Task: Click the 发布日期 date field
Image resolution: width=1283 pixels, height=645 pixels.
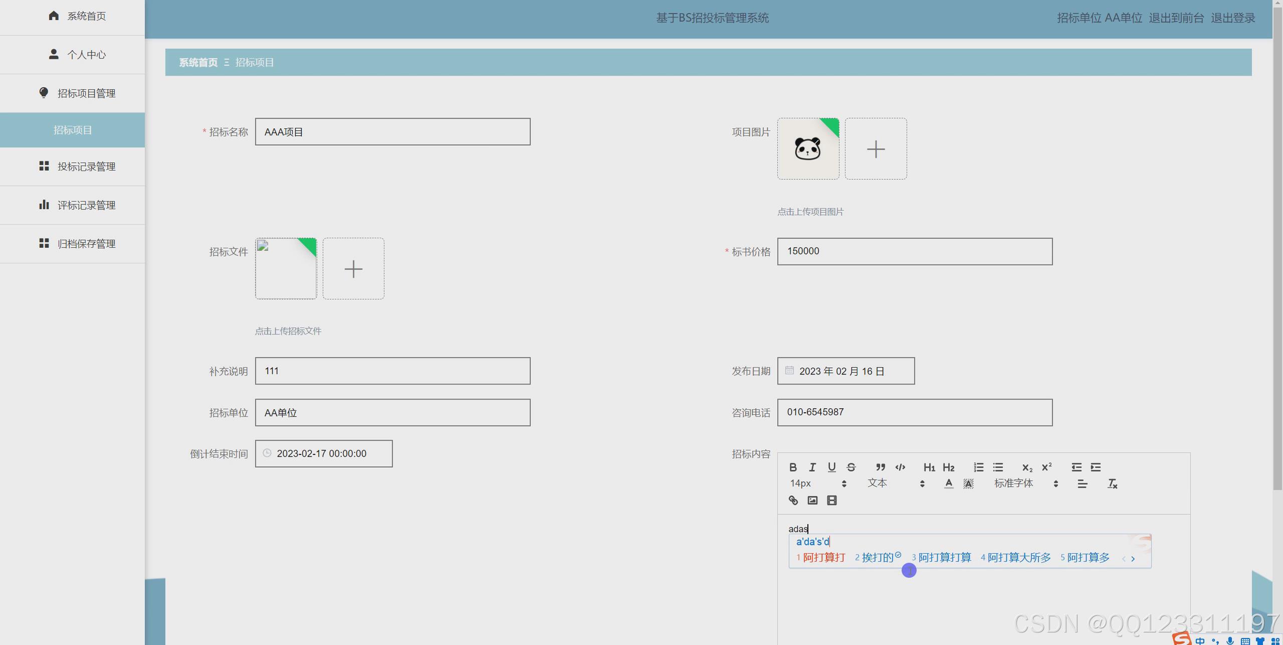Action: [x=845, y=371]
